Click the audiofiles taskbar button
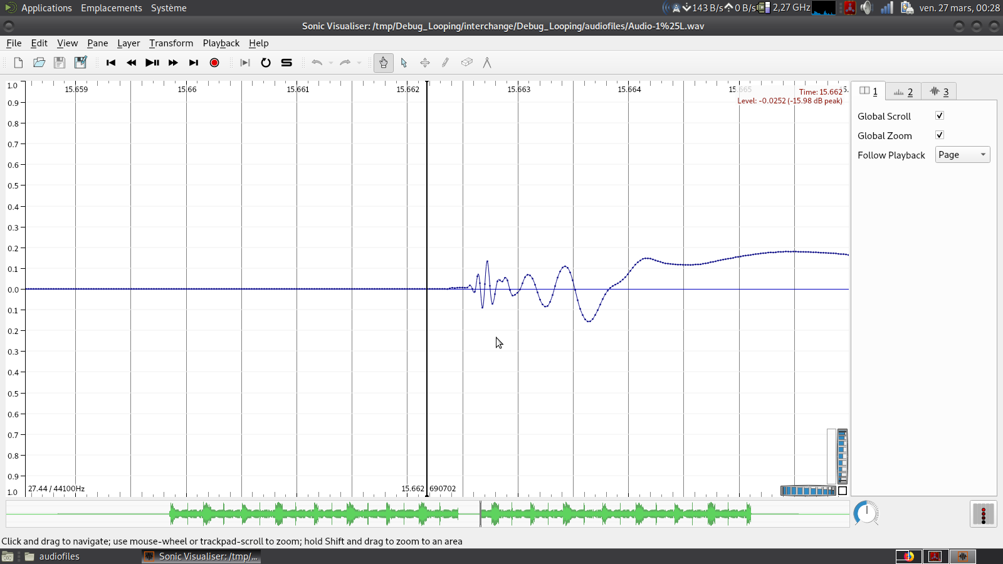Viewport: 1003px width, 564px height. [x=59, y=556]
